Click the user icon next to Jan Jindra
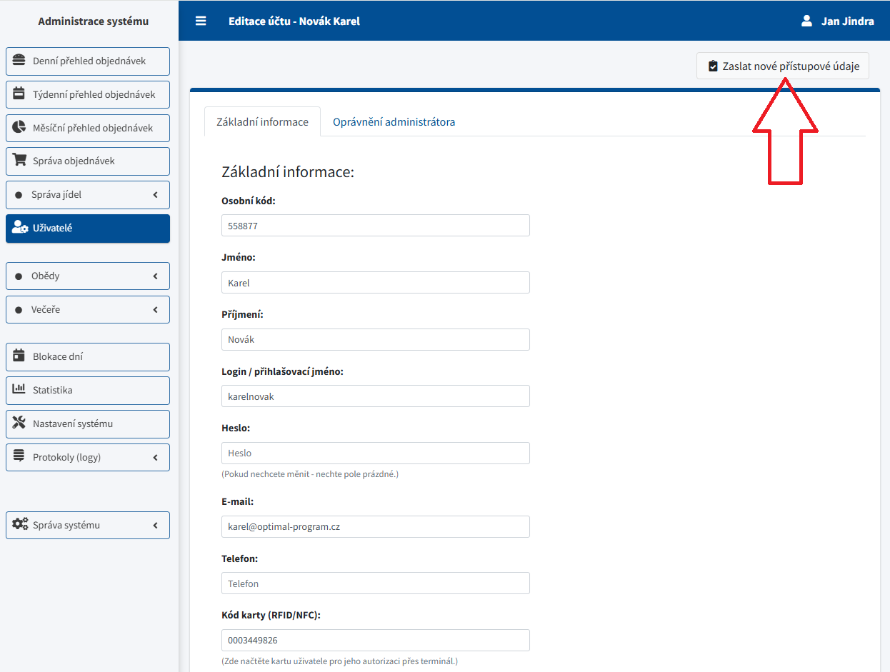 (x=806, y=21)
